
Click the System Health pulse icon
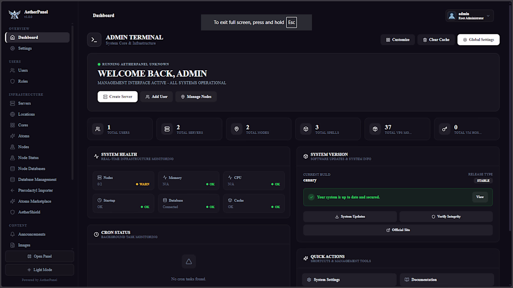pyautogui.click(x=96, y=156)
